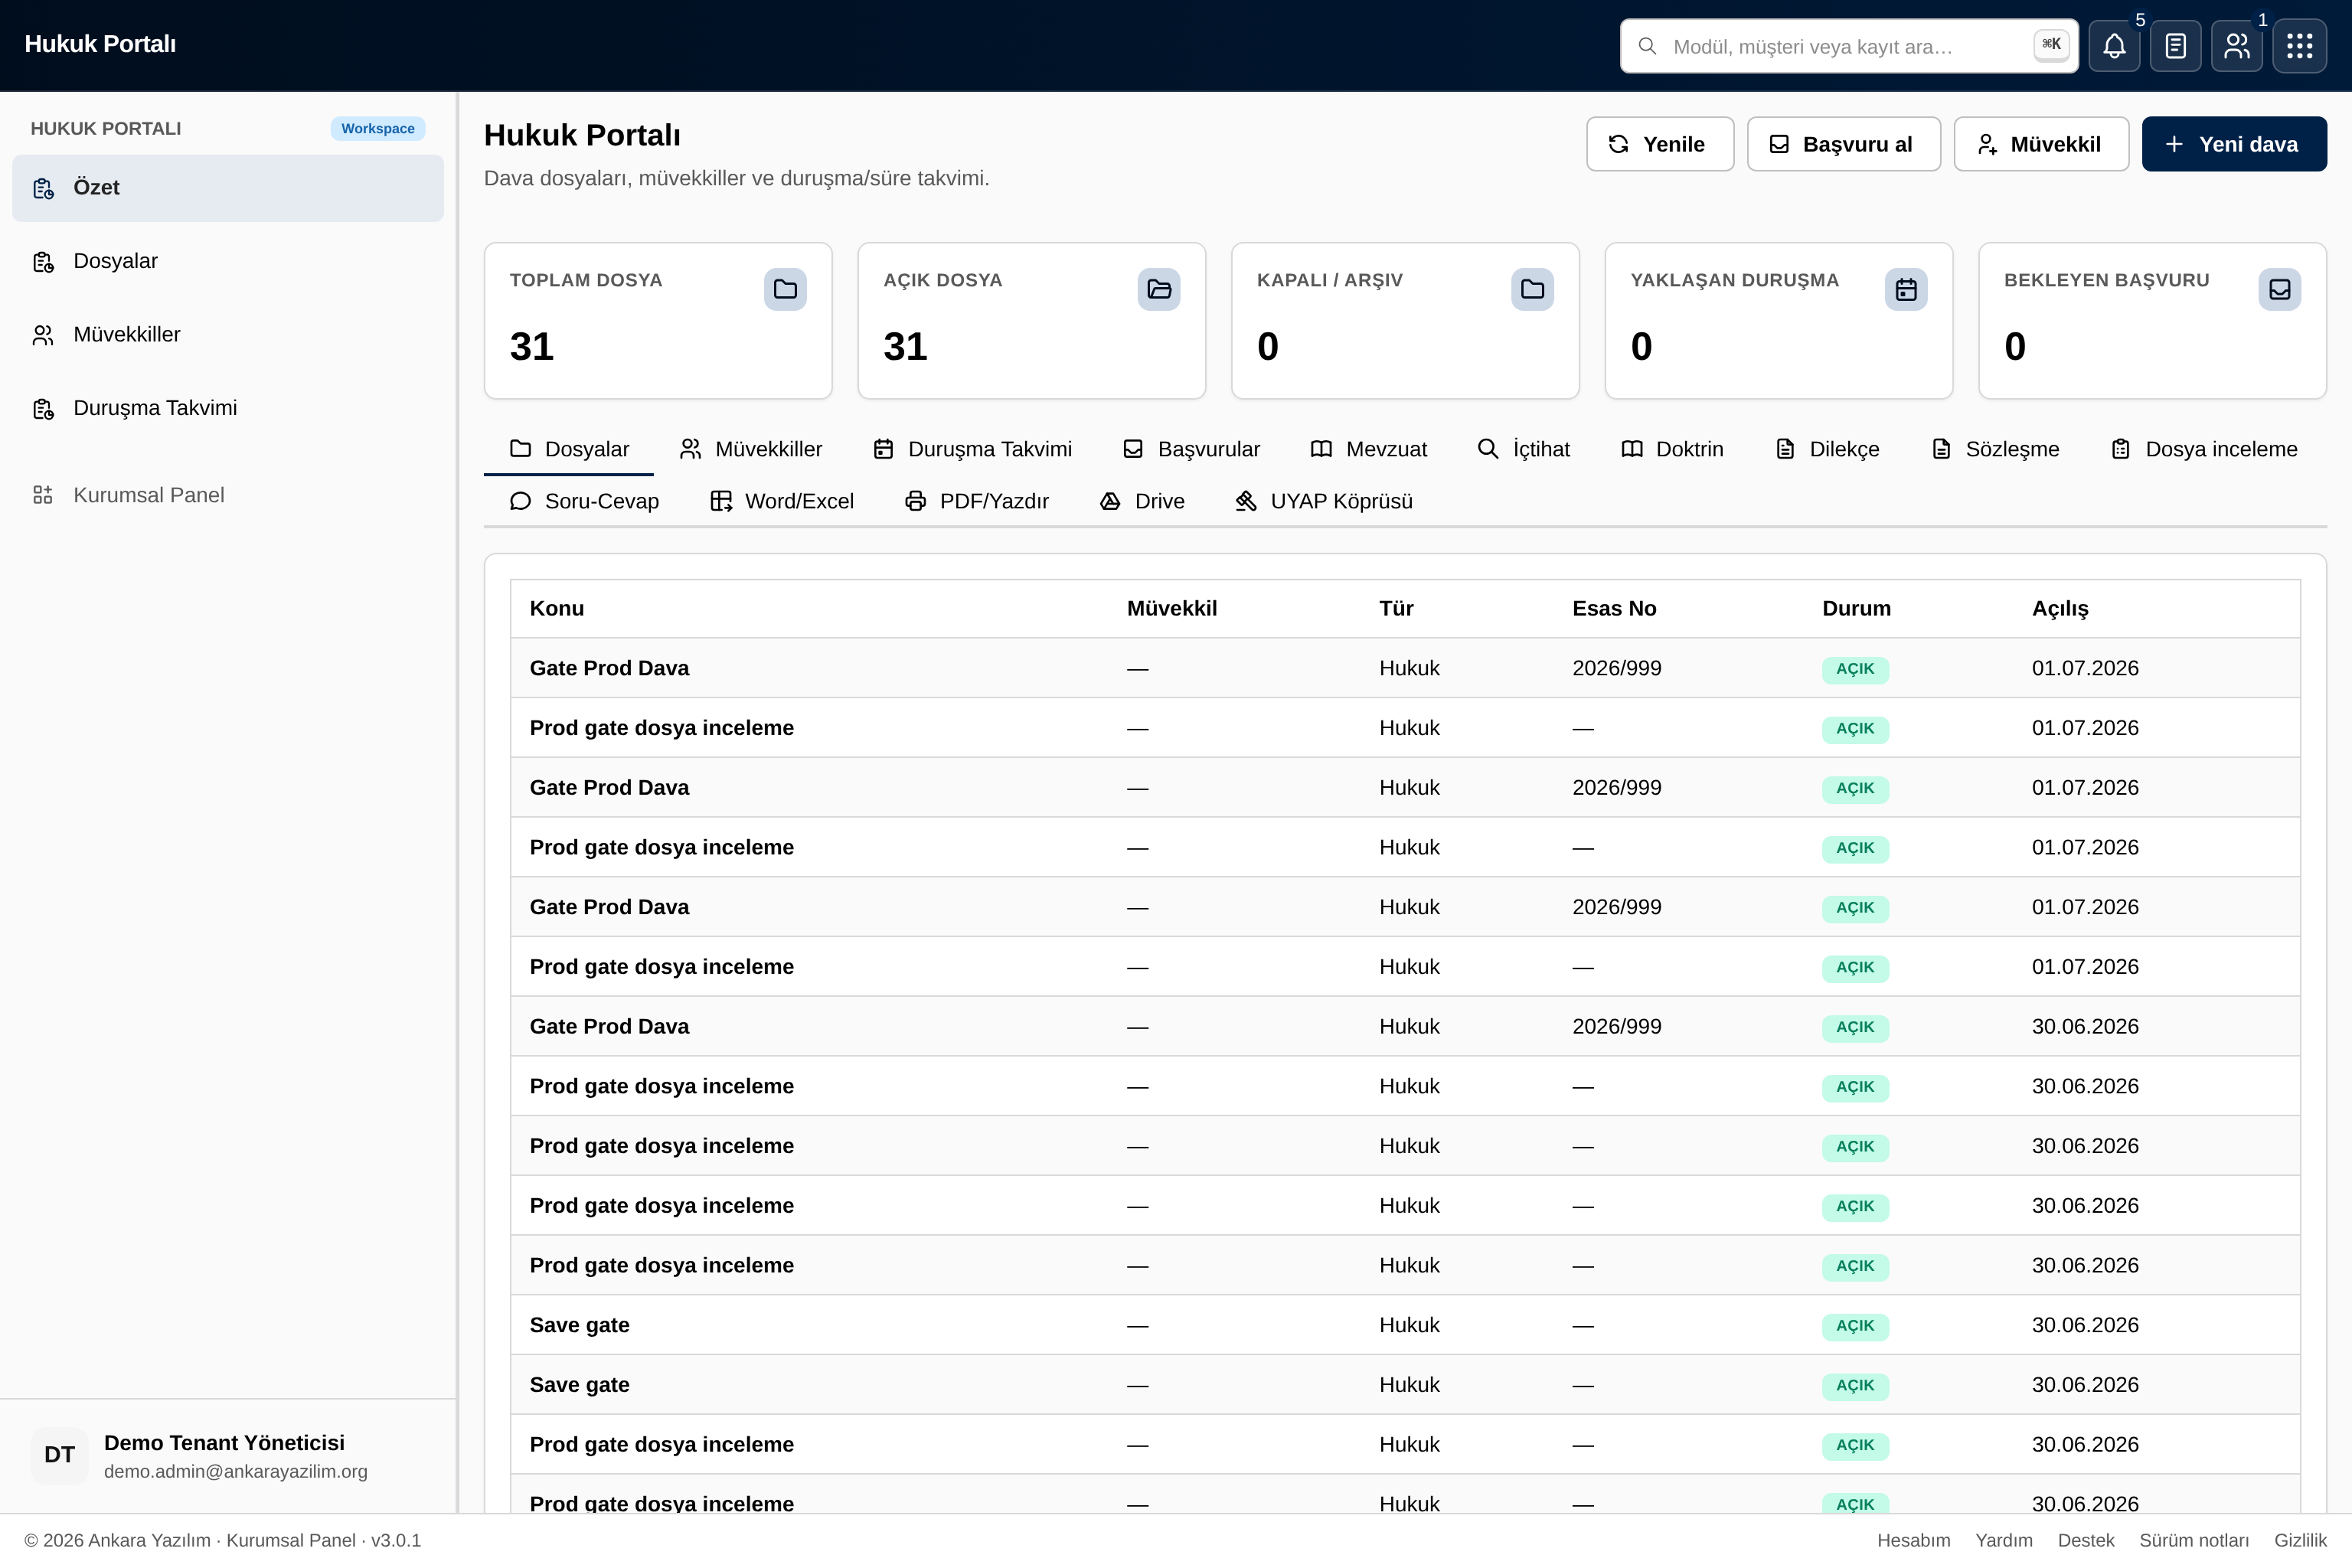Open the UYAP Köprüsü tab
This screenshot has height=1568, width=2352.
[x=1324, y=501]
